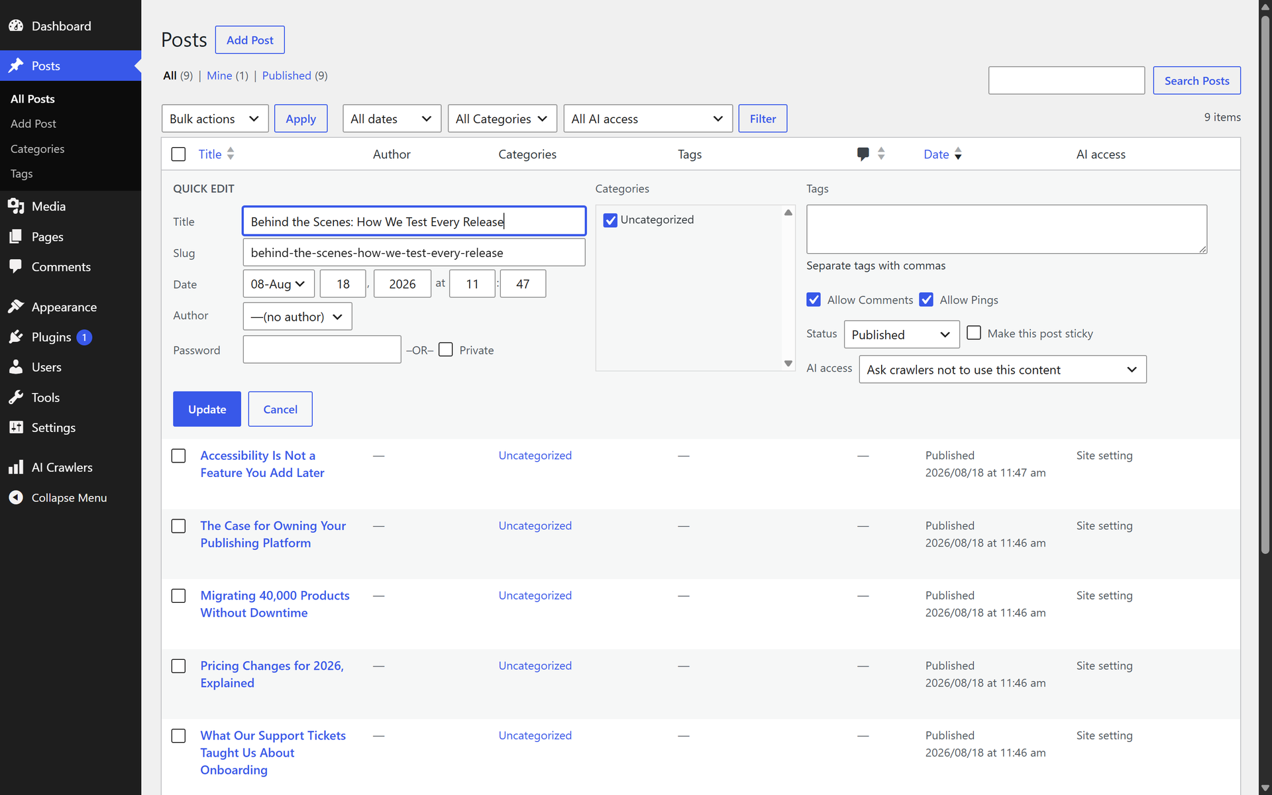Open the All dates dropdown
Viewport: 1272px width, 795px height.
(x=392, y=119)
